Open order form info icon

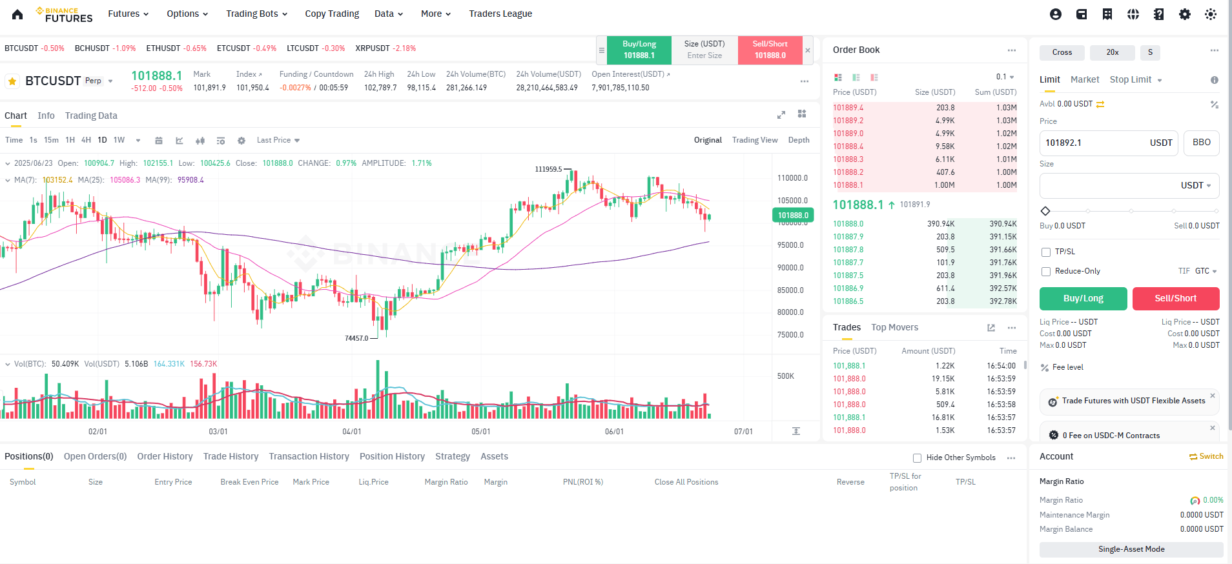point(1215,80)
